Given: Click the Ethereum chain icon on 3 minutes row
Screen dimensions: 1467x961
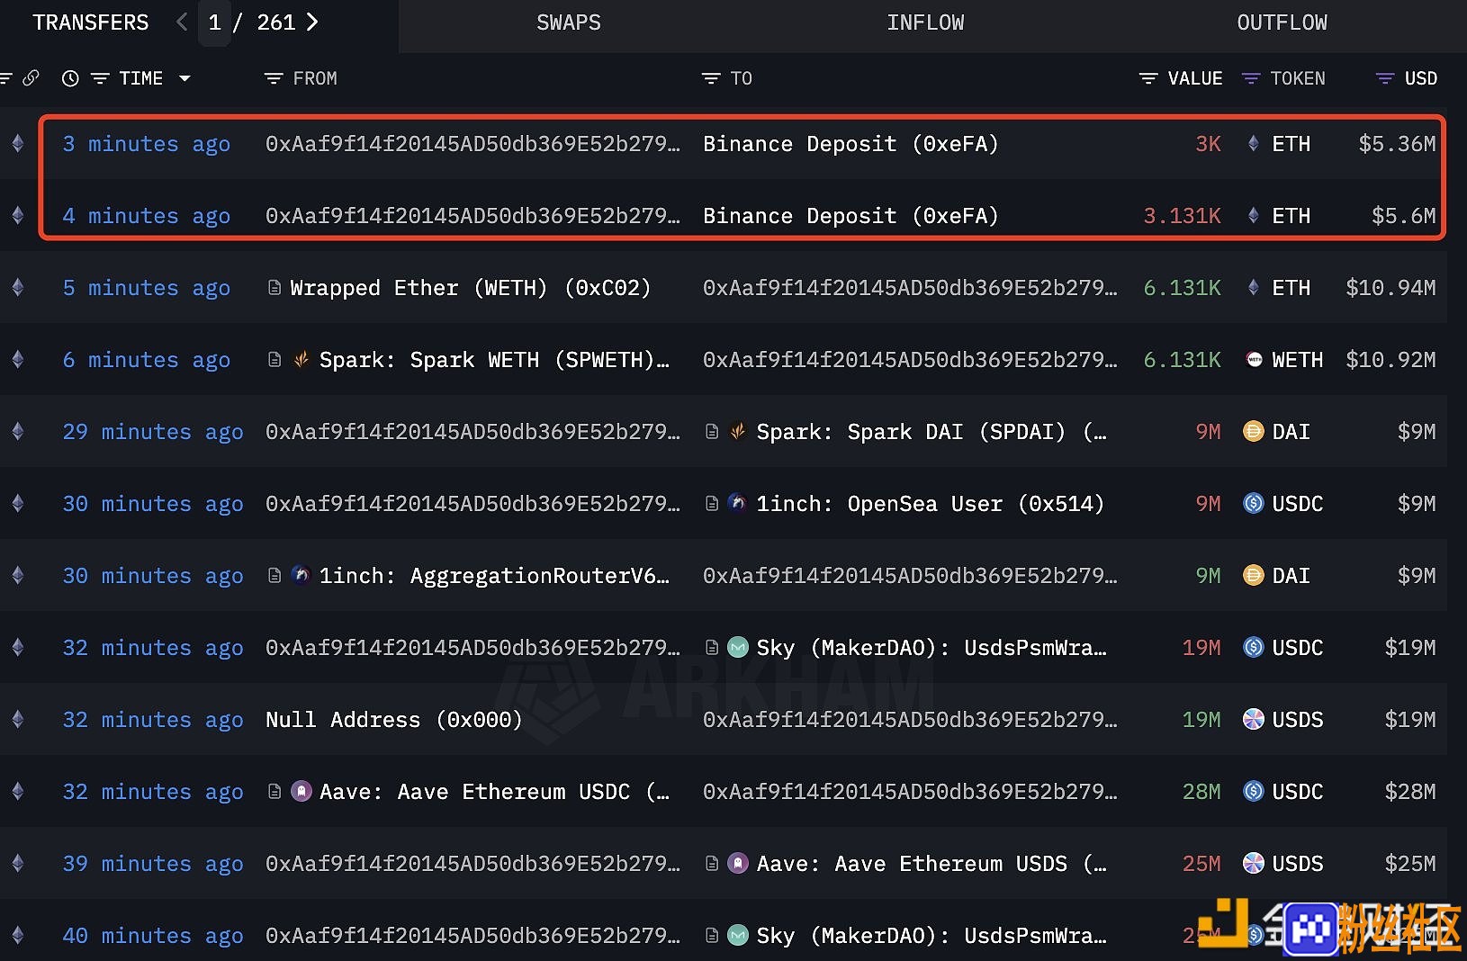Looking at the screenshot, I should tap(17, 143).
